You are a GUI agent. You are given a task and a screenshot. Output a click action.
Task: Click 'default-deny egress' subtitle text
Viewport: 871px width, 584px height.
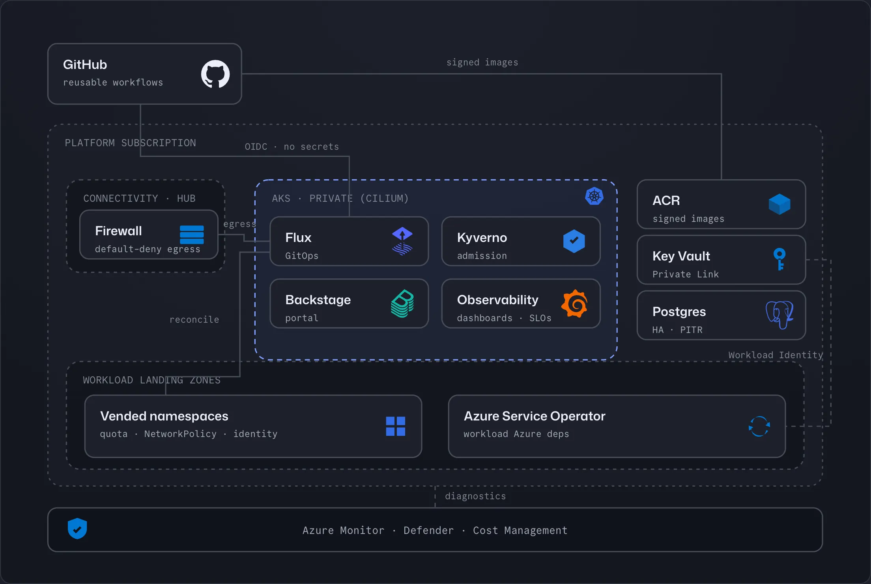148,249
